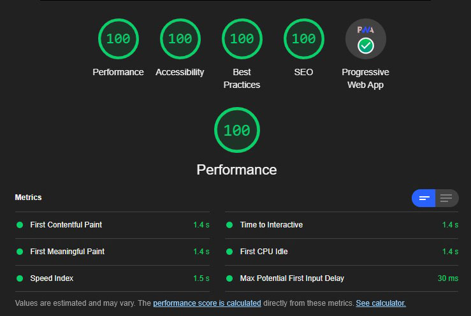Expand the Max Potential First Input Delay row

(292, 278)
